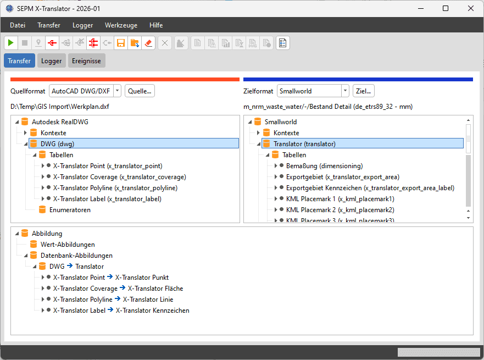Viewport: 484px width, 360px height.
Task: Click the checklist document icon
Action: pyautogui.click(x=283, y=43)
